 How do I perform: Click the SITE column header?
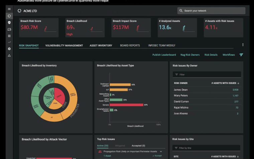[176, 157]
